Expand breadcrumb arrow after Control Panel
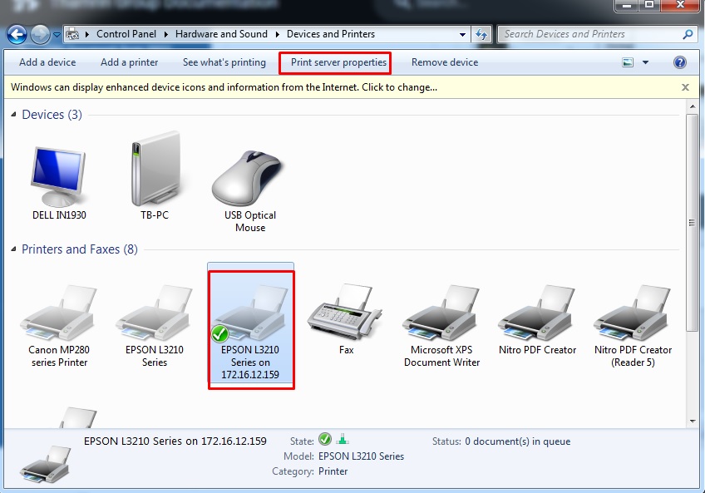705x493 pixels. click(x=166, y=34)
